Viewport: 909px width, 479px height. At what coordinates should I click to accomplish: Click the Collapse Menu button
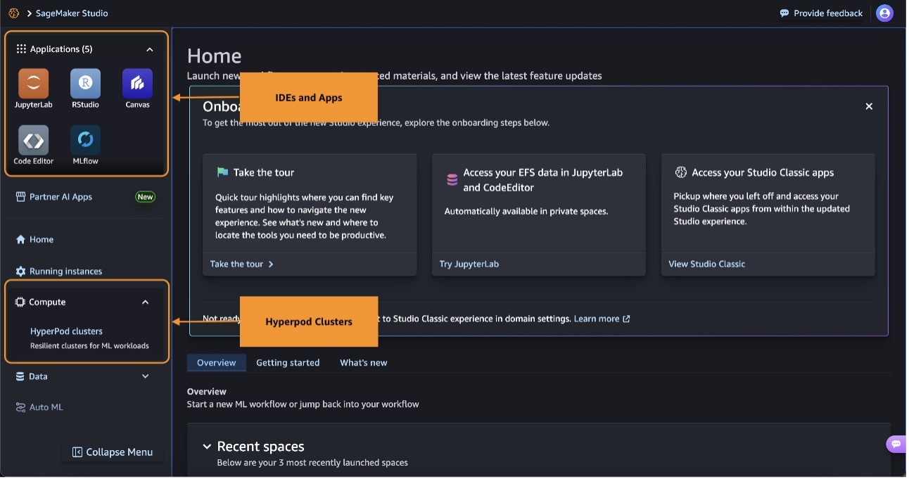pos(113,452)
